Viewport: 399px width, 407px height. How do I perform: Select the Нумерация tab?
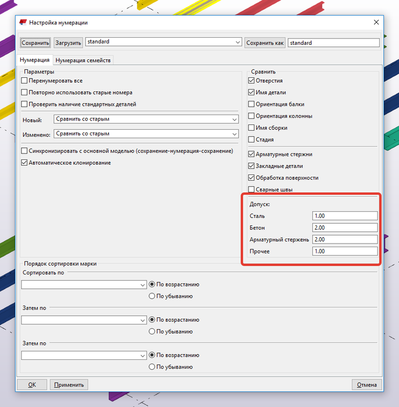click(x=34, y=60)
